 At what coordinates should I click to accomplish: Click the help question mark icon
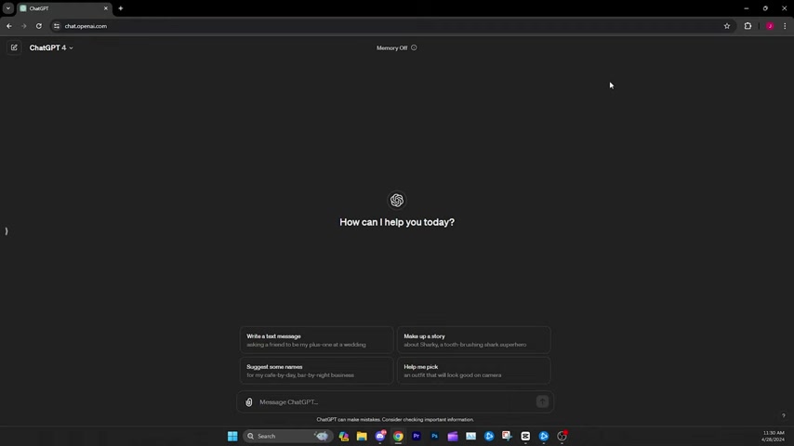tap(783, 416)
